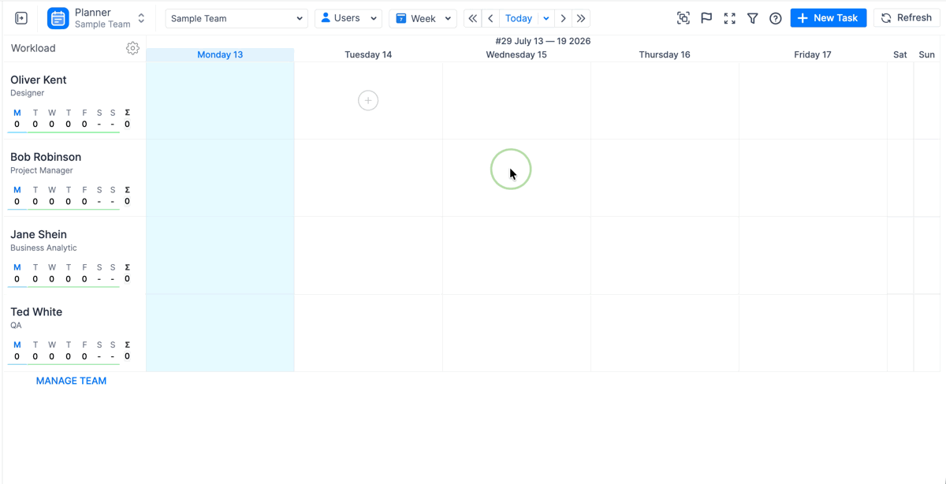946x484 pixels.
Task: Select the Monday 13 column header
Action: click(x=220, y=54)
